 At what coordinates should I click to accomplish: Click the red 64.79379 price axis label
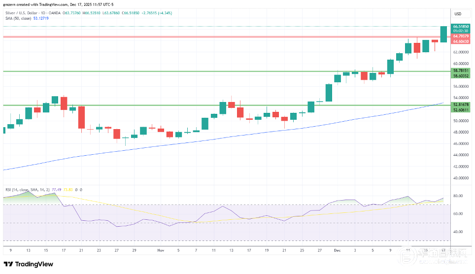click(x=461, y=35)
